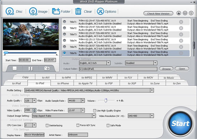The height and width of the screenshot is (139, 197).
Task: Select the Title75 radio button
Action: (x=64, y=47)
